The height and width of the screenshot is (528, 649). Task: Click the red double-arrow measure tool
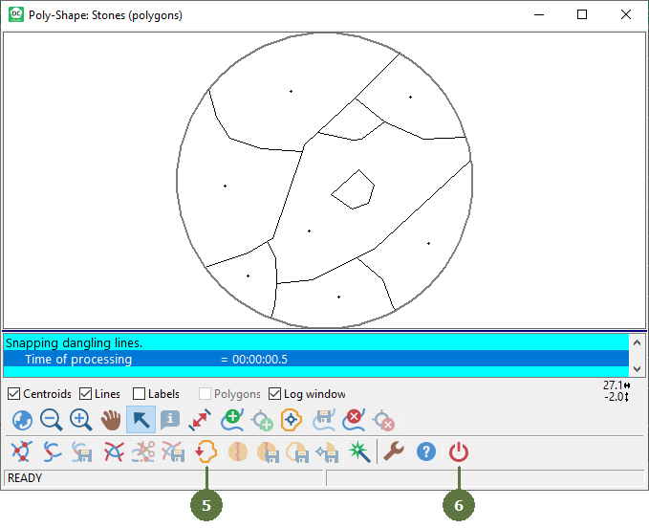tap(201, 420)
